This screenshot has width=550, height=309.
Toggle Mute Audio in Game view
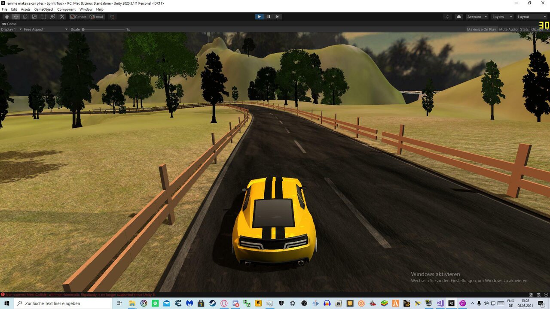pyautogui.click(x=508, y=29)
